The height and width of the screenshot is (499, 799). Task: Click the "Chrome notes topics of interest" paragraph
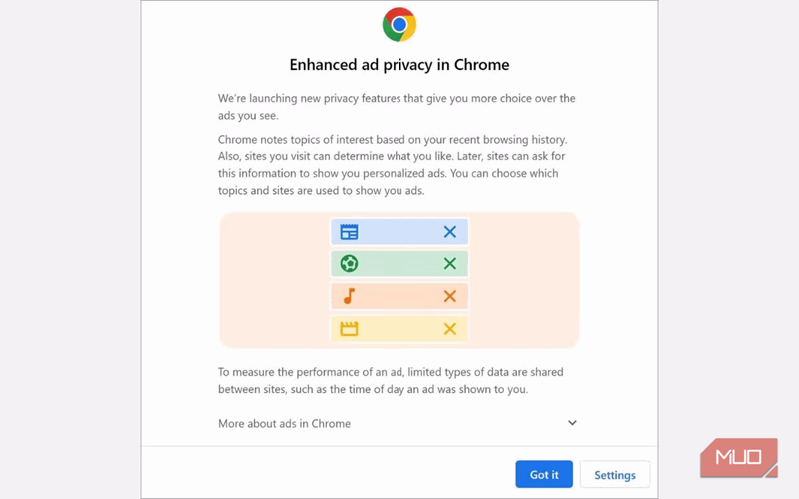(x=398, y=165)
